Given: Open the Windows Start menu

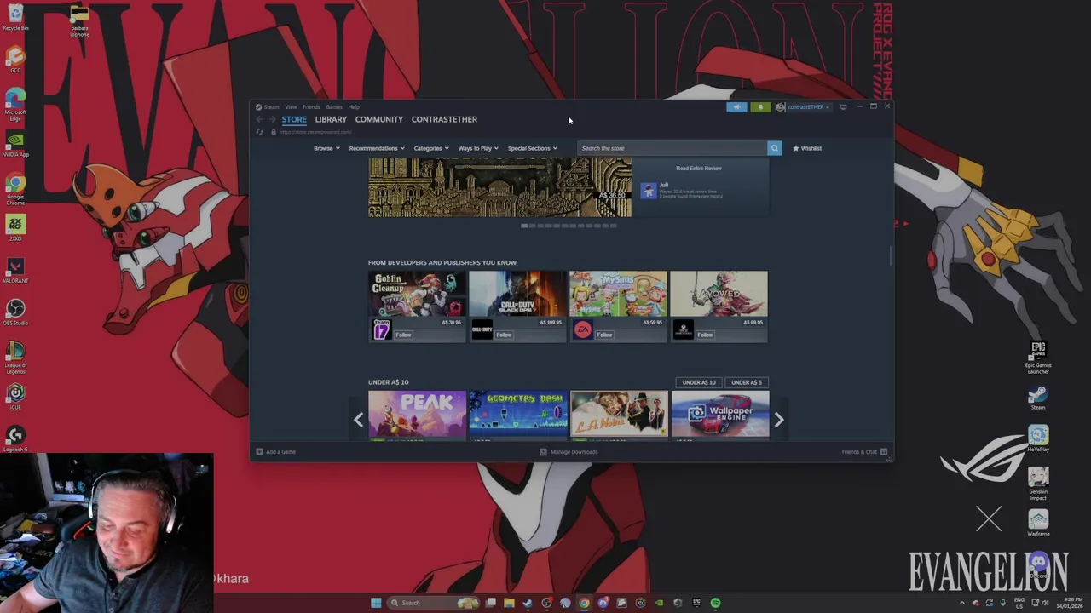Looking at the screenshot, I should 376,603.
